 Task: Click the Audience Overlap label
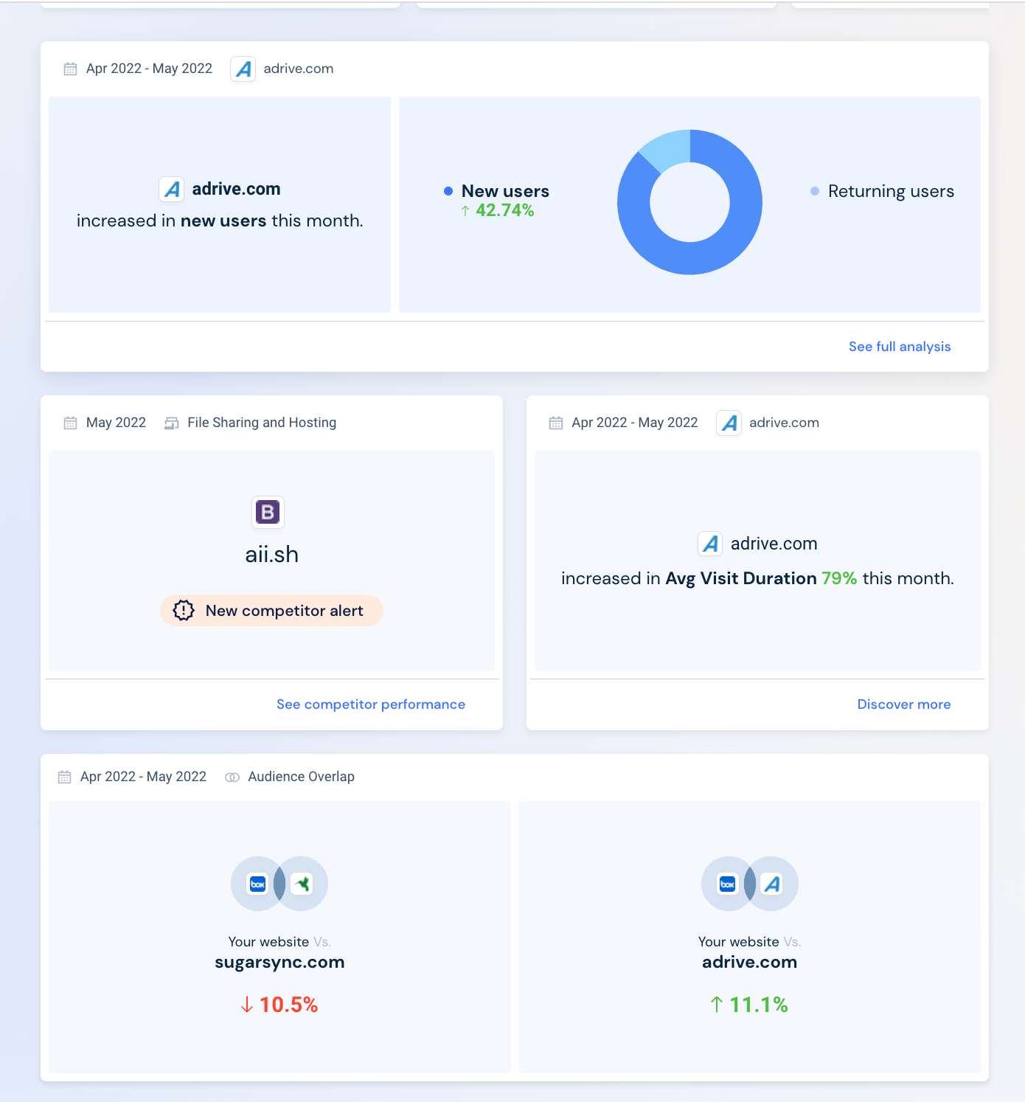[x=302, y=777]
